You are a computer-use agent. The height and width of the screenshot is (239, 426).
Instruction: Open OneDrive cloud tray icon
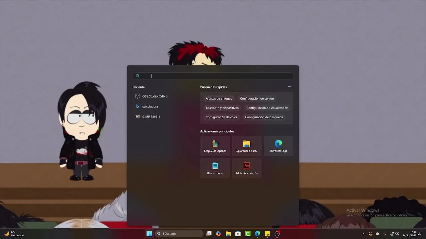click(377, 234)
